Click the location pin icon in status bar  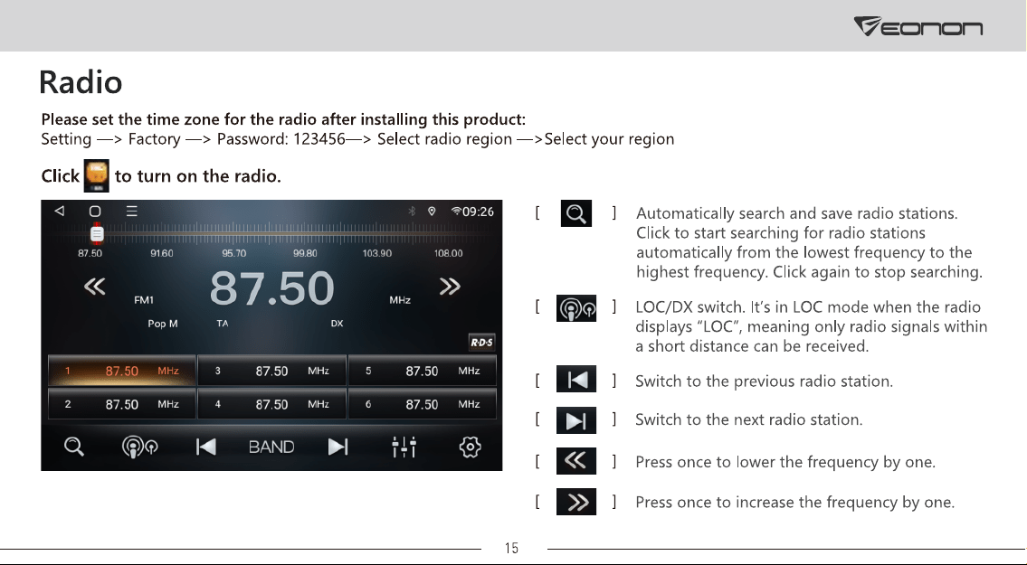pos(432,211)
